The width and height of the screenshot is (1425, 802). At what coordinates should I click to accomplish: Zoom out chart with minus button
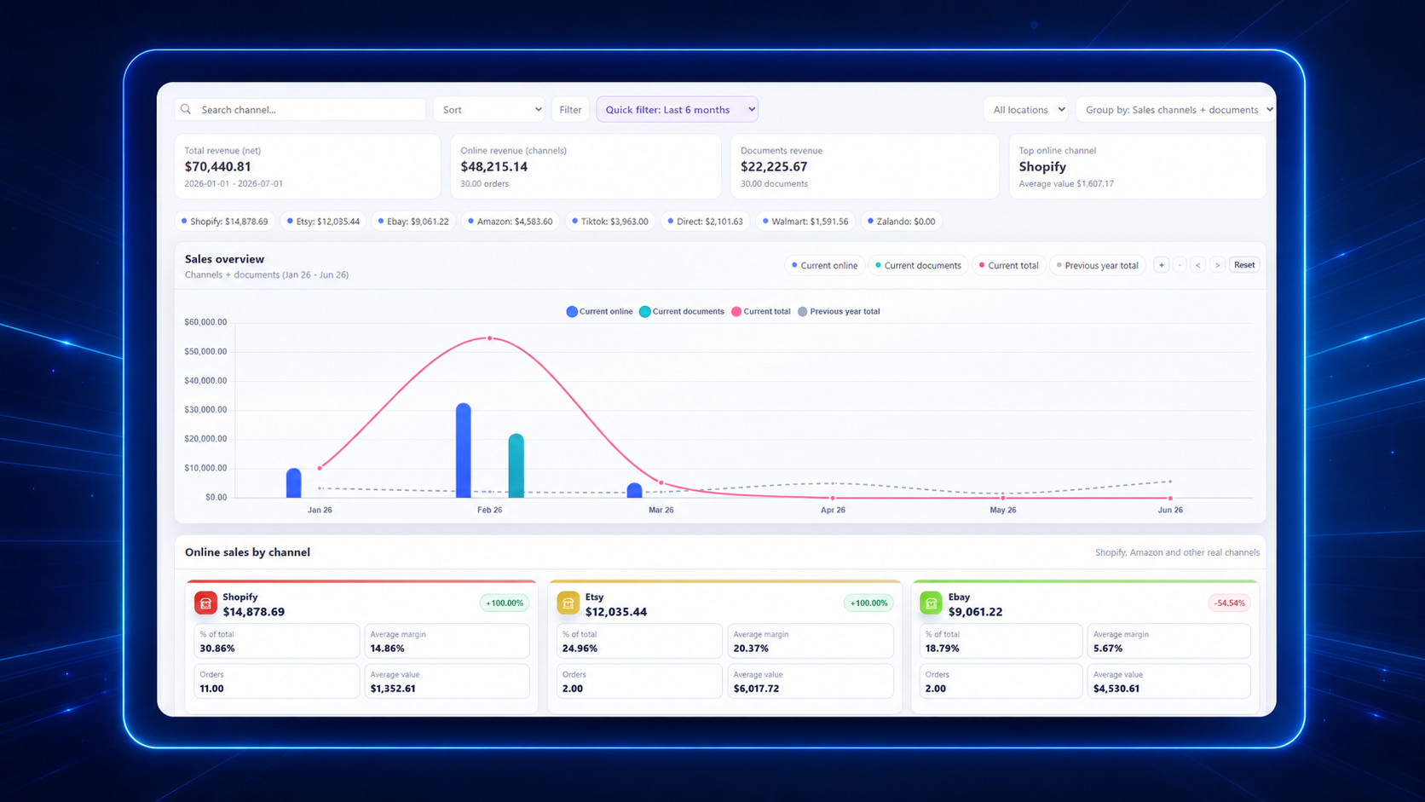[x=1180, y=265]
